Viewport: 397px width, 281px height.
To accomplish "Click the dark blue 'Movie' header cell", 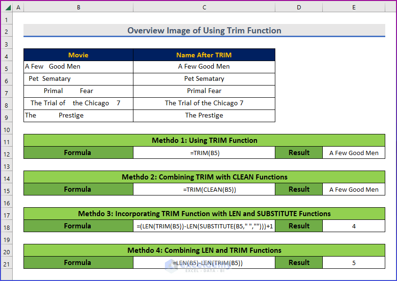I will 78,55.
